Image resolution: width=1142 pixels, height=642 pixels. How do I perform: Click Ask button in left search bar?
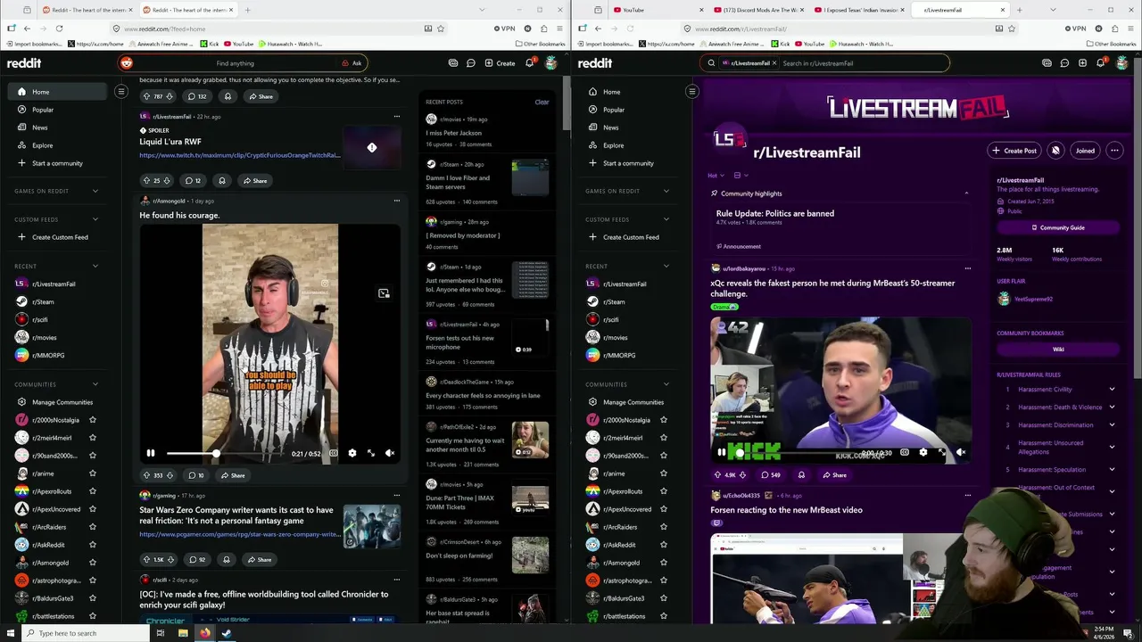coord(352,63)
